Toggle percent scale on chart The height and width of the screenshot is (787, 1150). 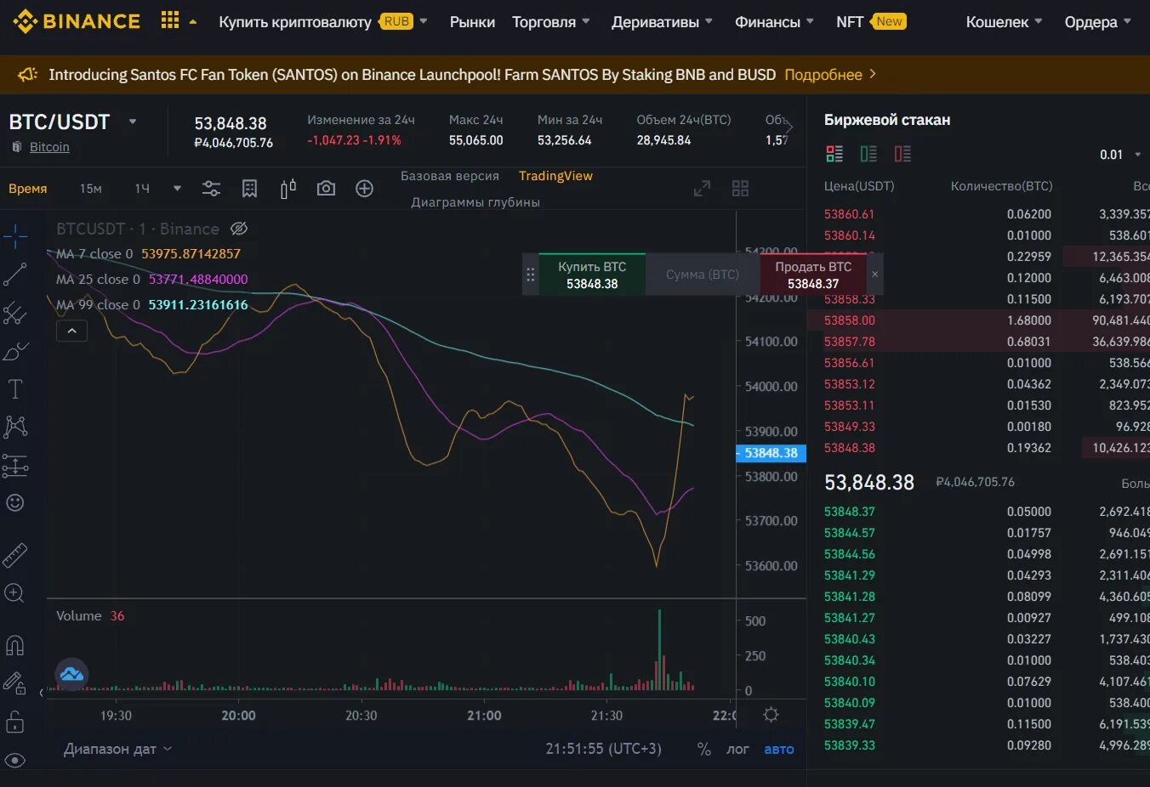703,750
